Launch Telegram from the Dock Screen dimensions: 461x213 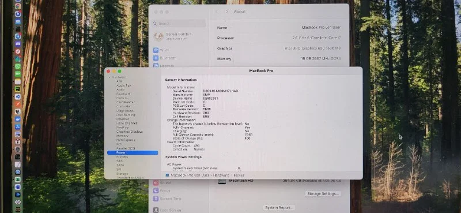(x=18, y=36)
